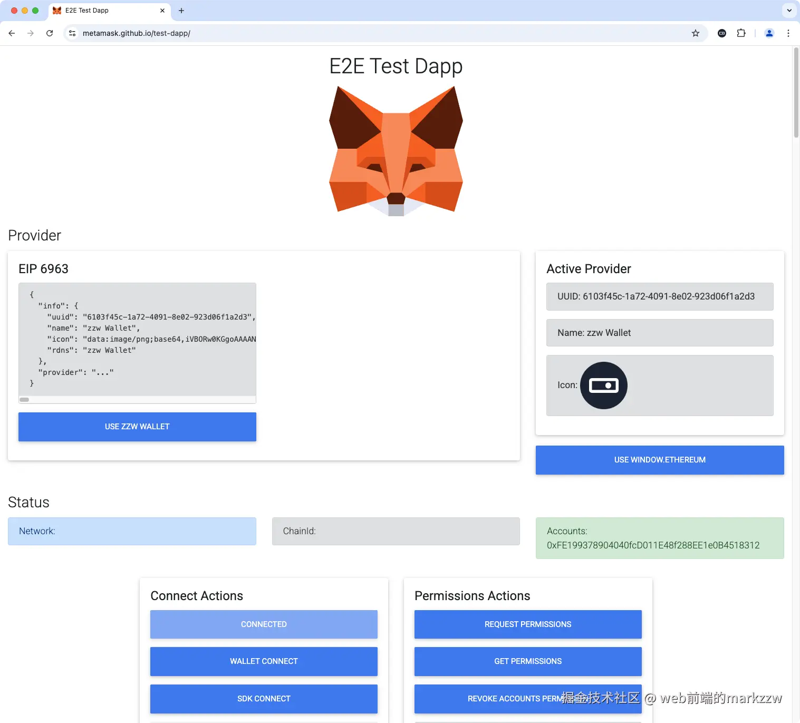Click the E2E Test Dapp heading

coord(396,66)
